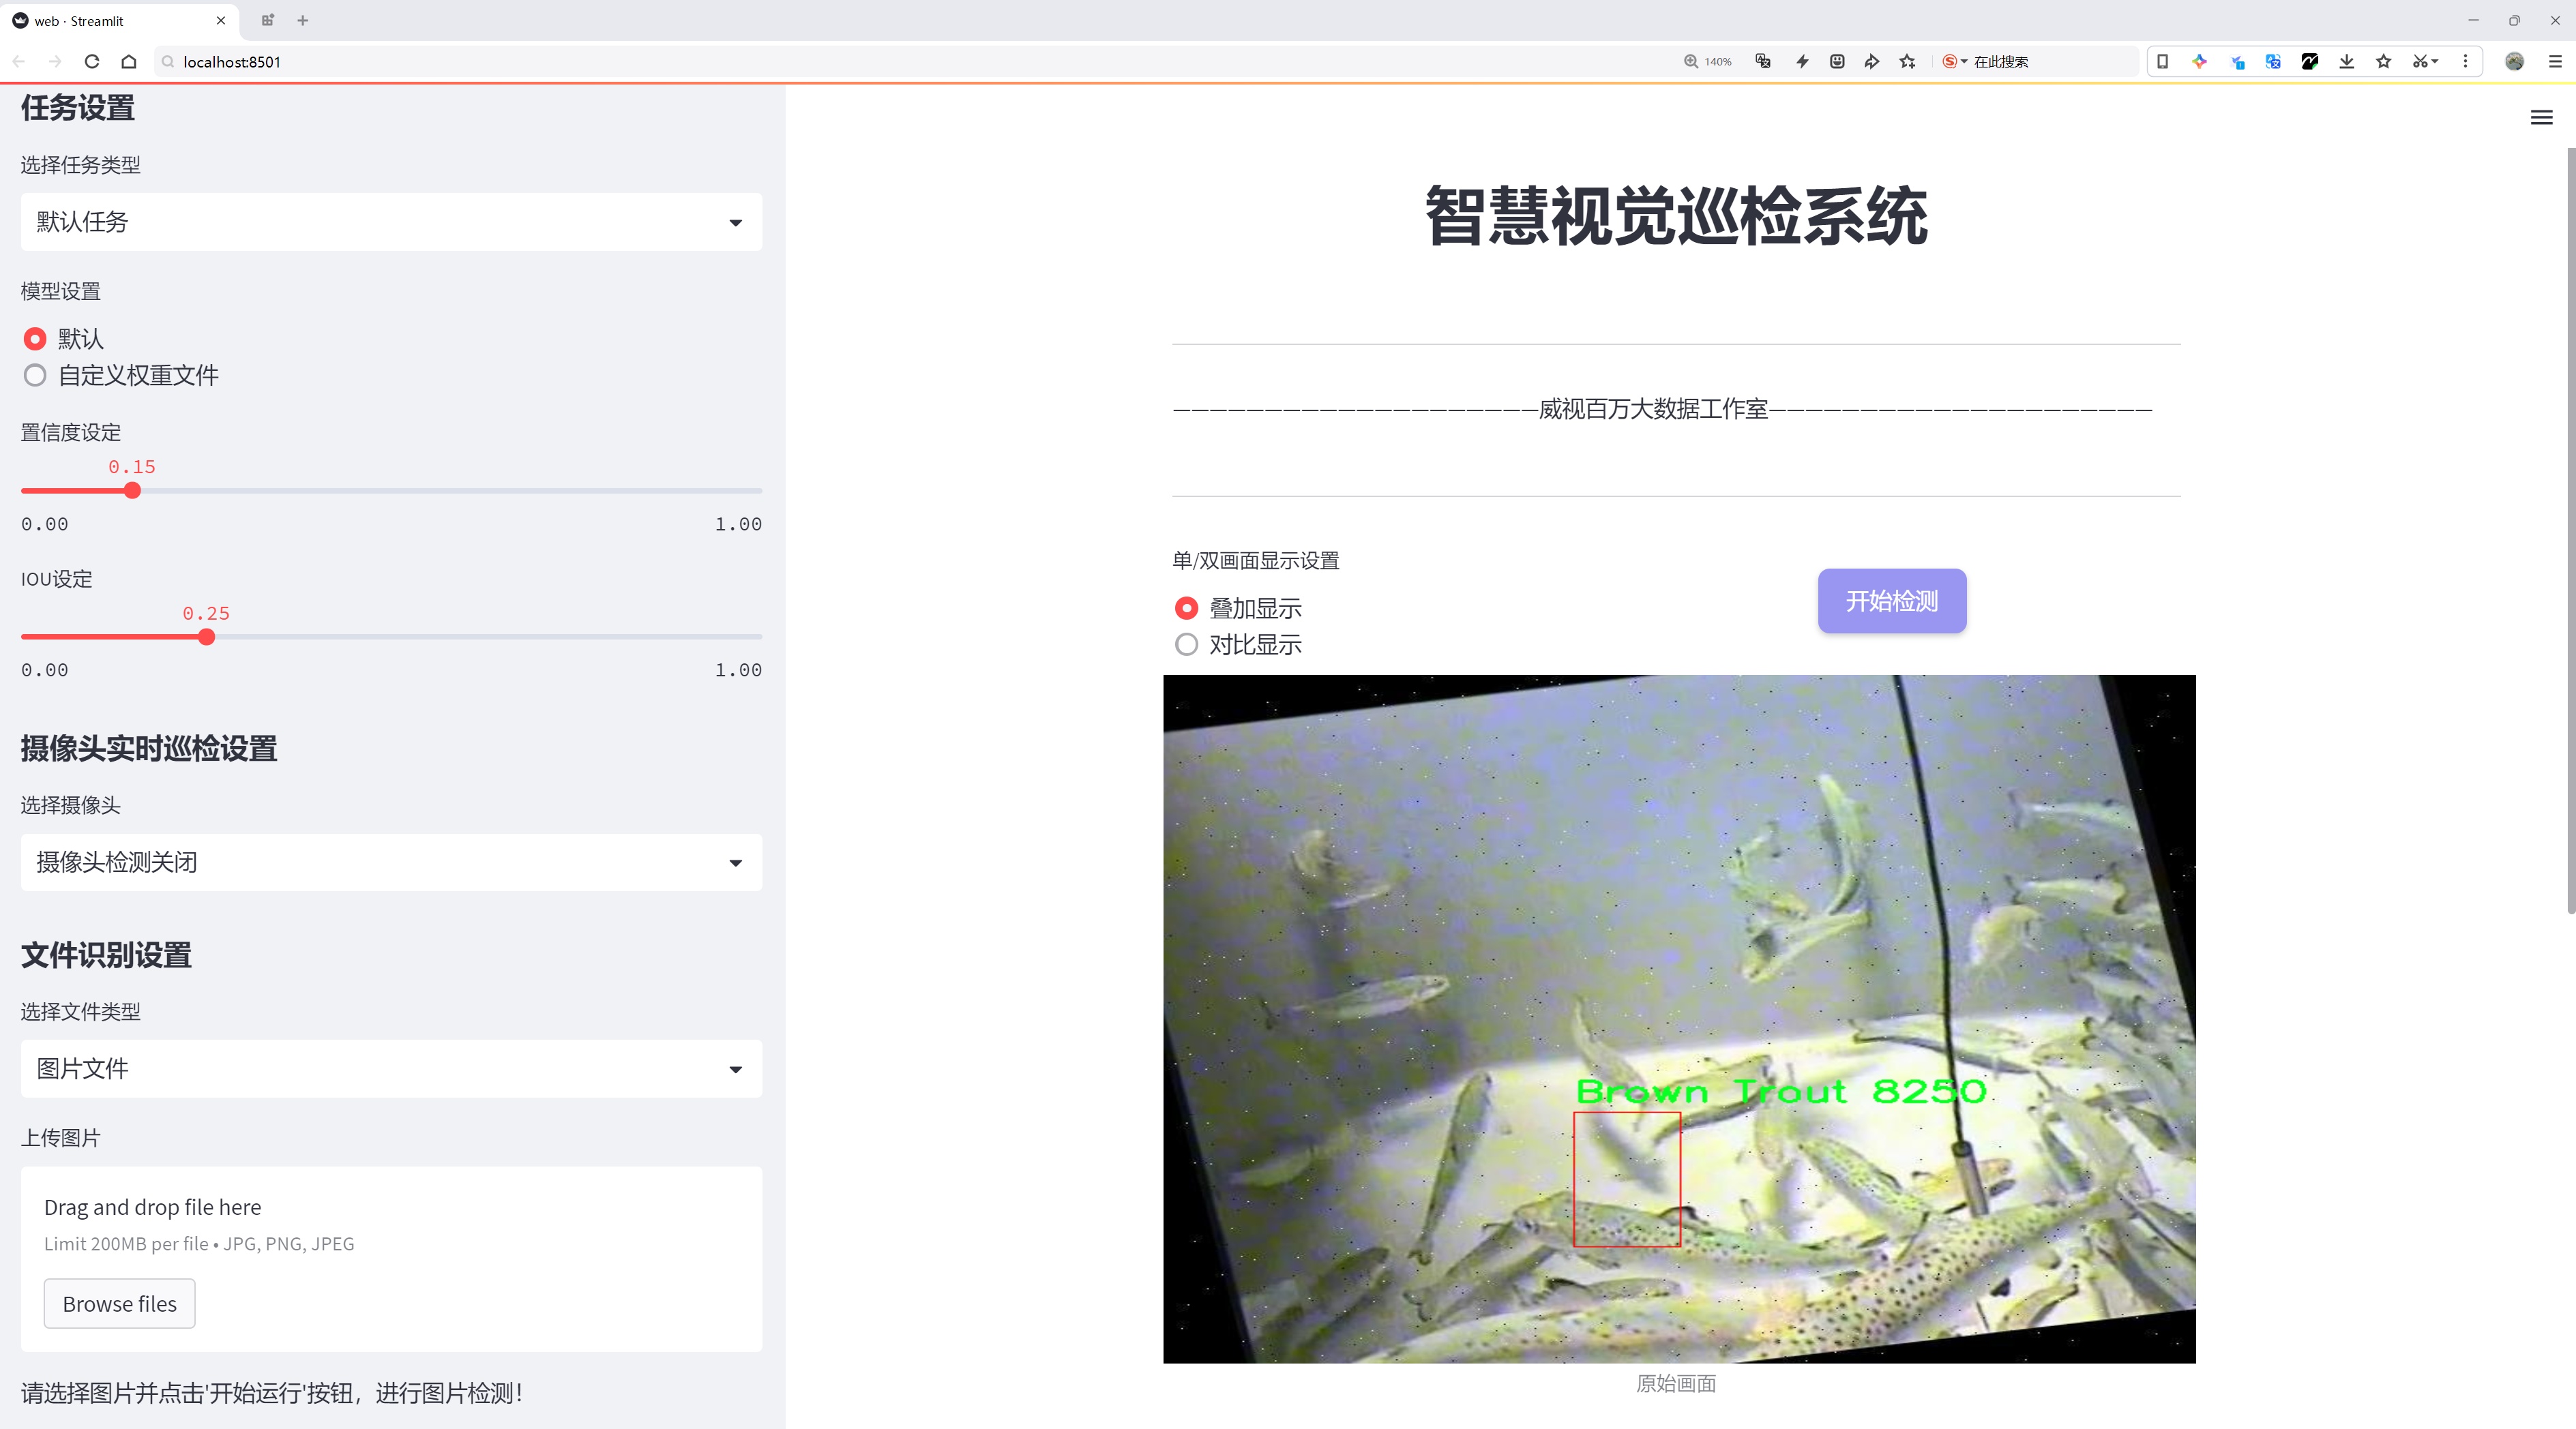Click the share arrow icon
The height and width of the screenshot is (1429, 2576).
point(1872,61)
